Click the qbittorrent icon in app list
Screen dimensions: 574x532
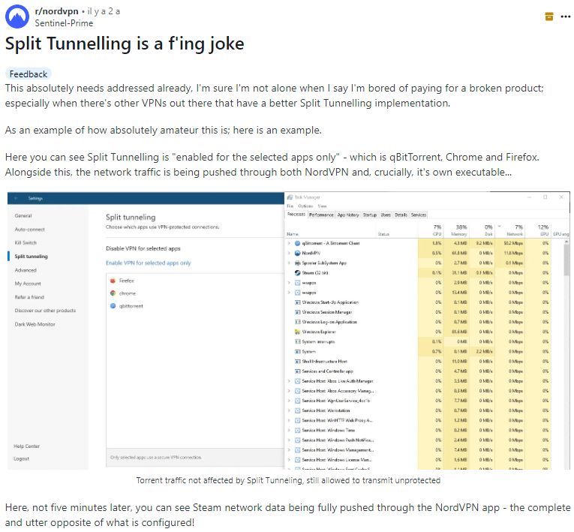click(x=113, y=306)
